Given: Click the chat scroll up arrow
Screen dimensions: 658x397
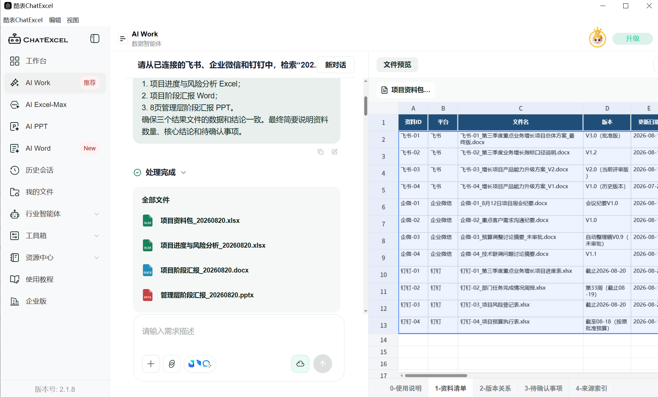Looking at the screenshot, I should click(366, 81).
